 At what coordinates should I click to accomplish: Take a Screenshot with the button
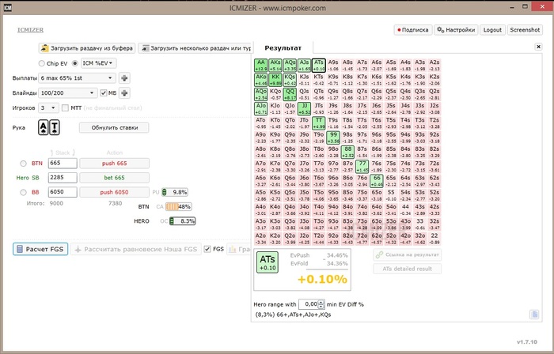525,30
